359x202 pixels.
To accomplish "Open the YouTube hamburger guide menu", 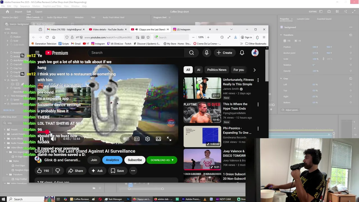I will (37, 53).
